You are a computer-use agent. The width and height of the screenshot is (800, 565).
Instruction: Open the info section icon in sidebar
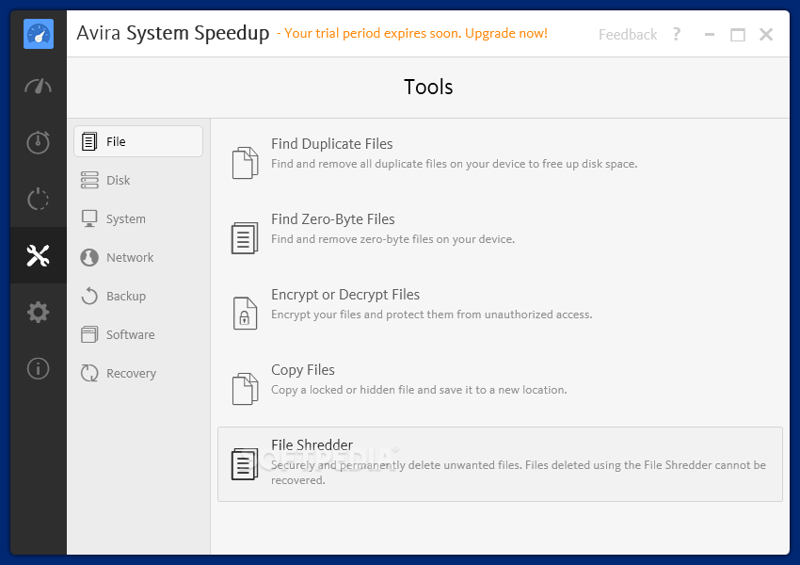(x=39, y=368)
